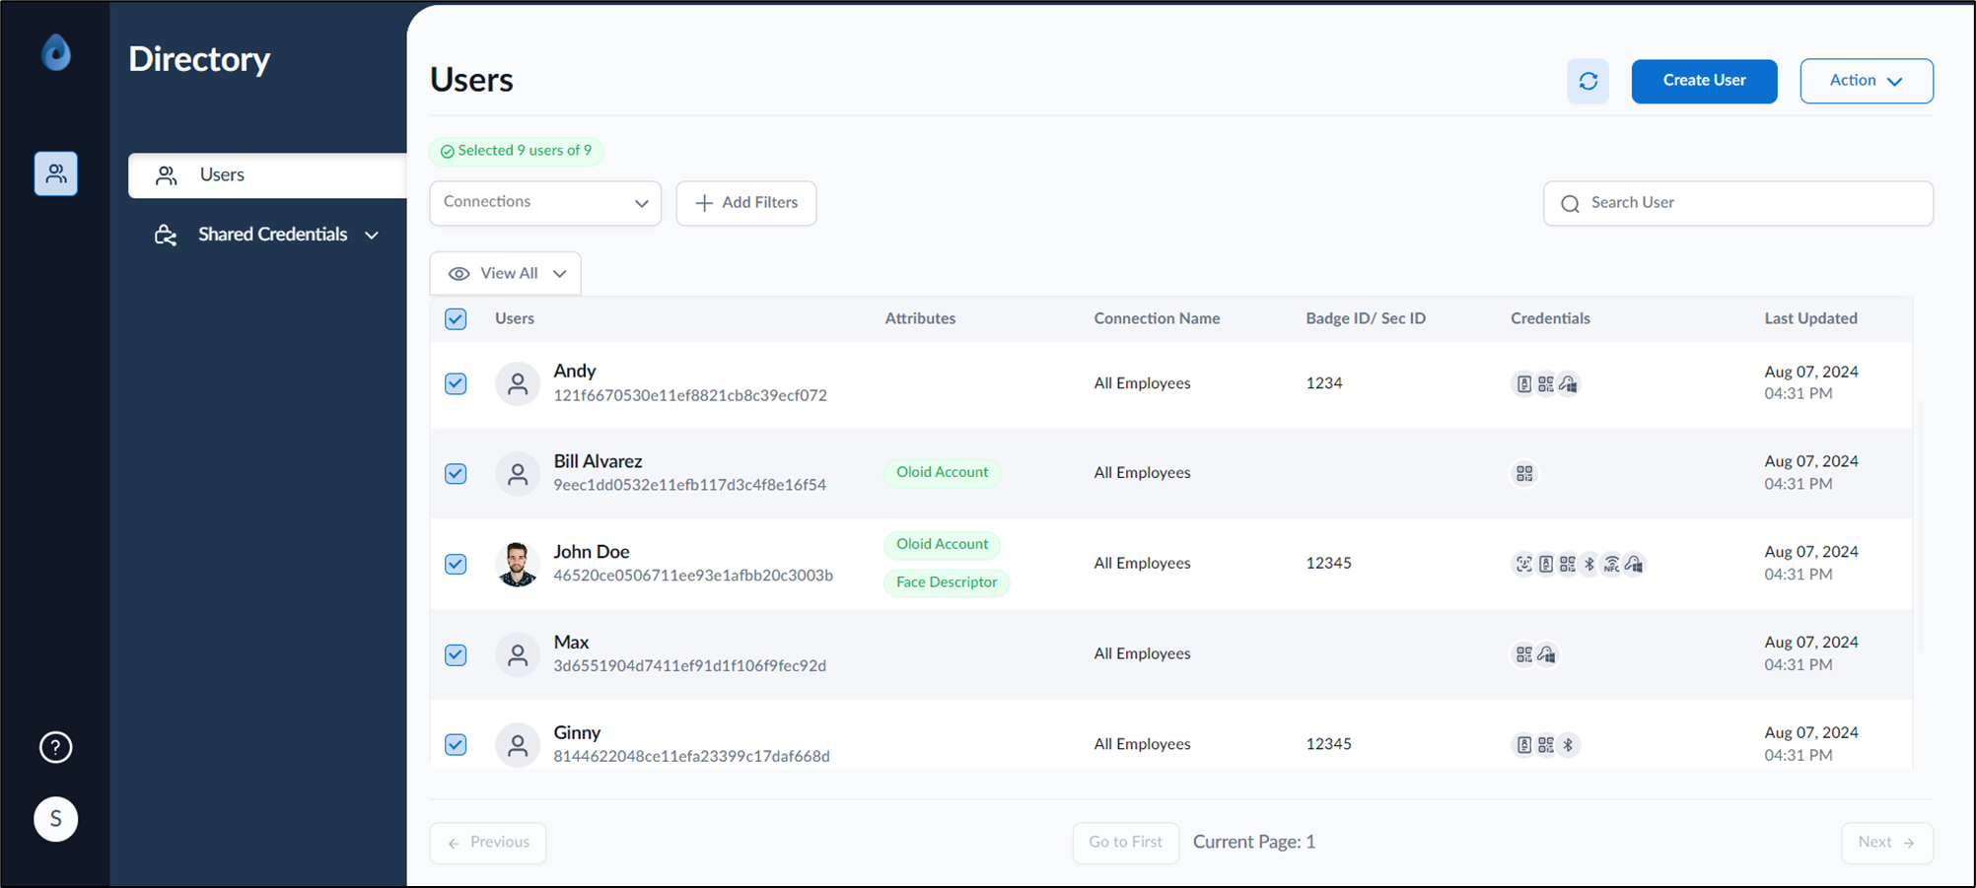This screenshot has height=888, width=1976.
Task: Click the Add Filters button
Action: pyautogui.click(x=746, y=203)
